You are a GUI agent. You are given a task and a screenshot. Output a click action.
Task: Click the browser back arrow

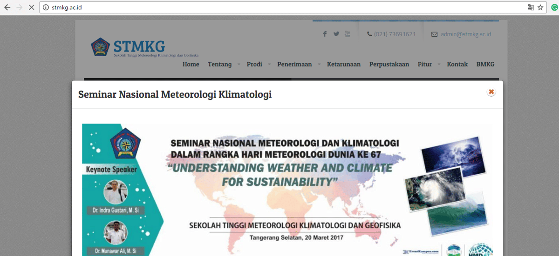pos(7,7)
